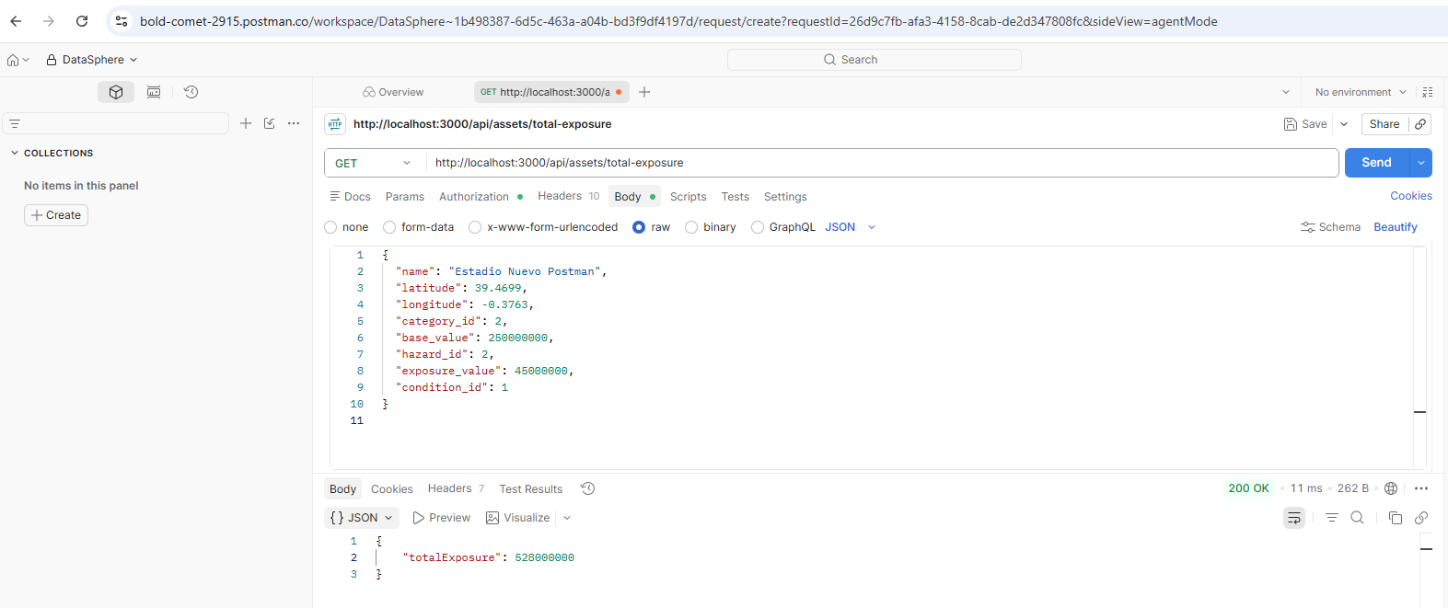Open response history clock icon
Viewport: 1448px width, 608px height.
(588, 488)
